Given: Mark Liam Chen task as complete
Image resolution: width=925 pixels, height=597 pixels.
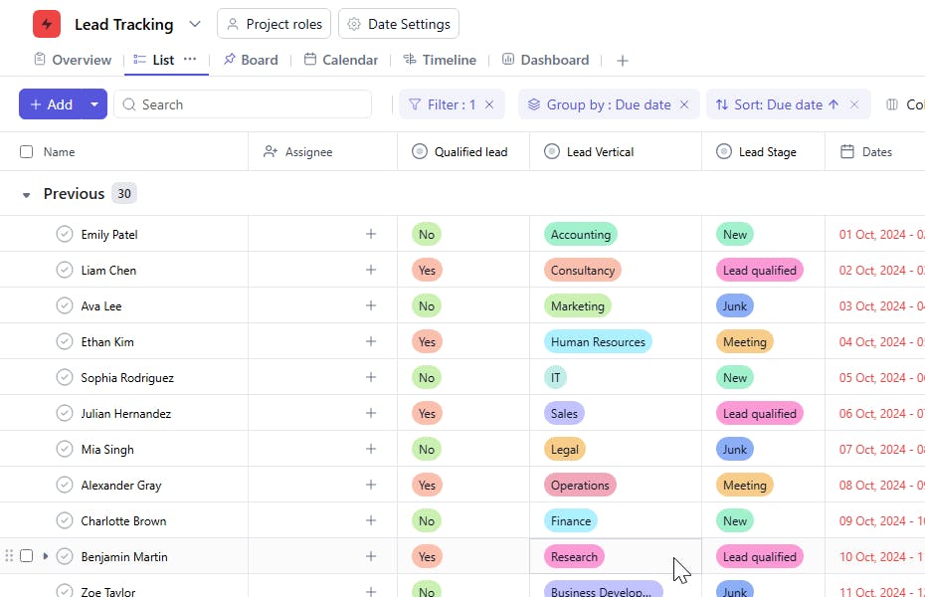Looking at the screenshot, I should 65,271.
